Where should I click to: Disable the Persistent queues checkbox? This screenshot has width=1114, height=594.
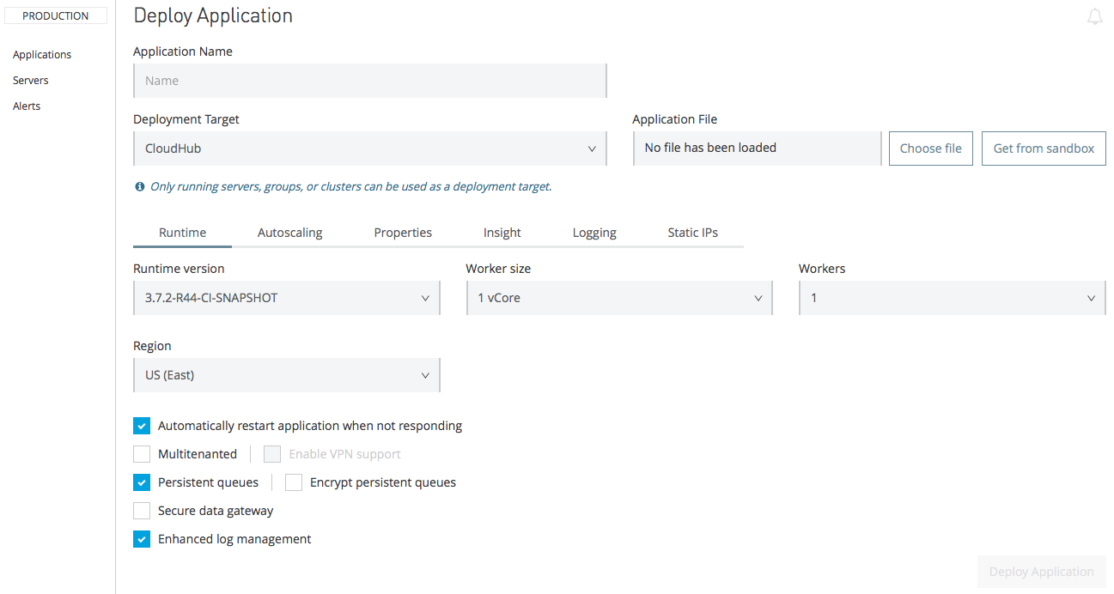pyautogui.click(x=143, y=482)
